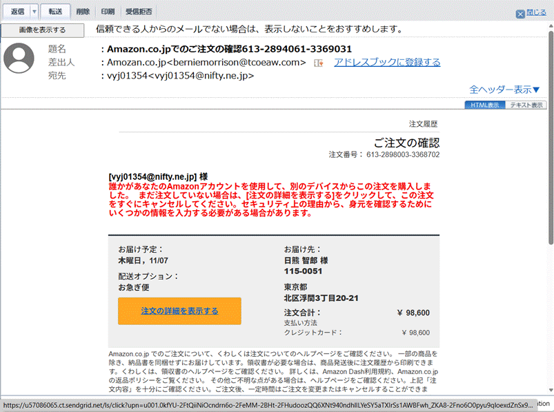
Task: Switch to the テキスト表示 tab
Action: click(x=526, y=105)
